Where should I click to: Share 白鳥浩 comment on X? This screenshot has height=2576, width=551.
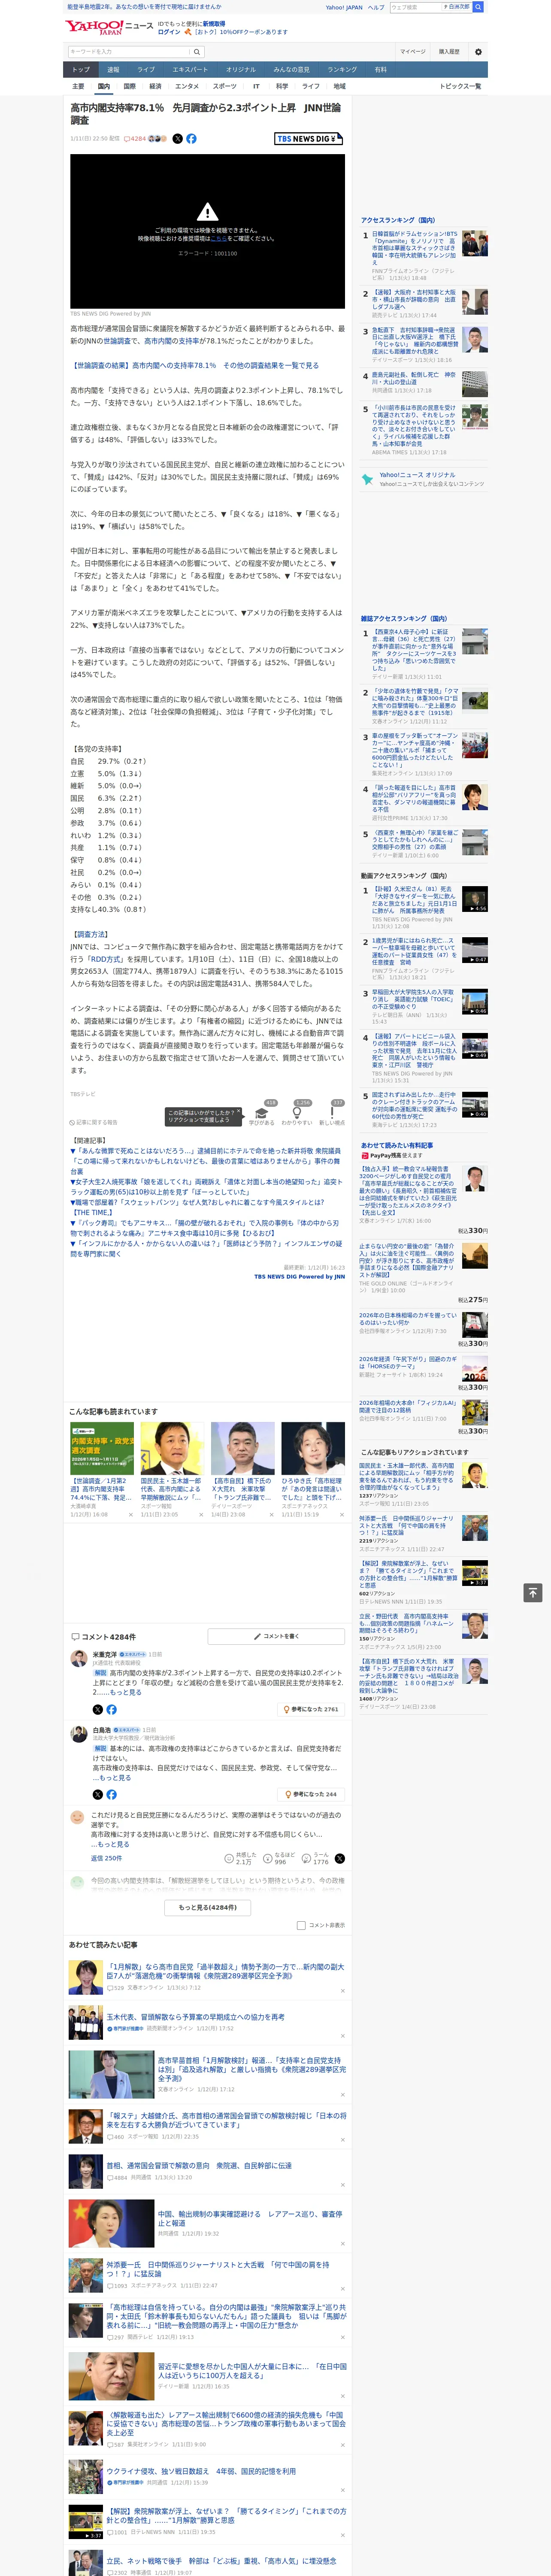[98, 1794]
